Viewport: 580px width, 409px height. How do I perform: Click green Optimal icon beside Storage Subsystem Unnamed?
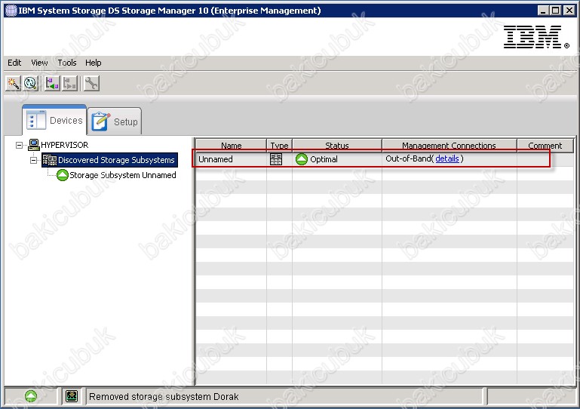point(63,175)
